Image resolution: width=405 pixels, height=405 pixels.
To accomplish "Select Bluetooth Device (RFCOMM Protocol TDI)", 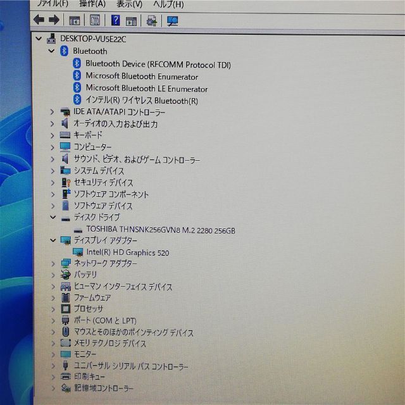I will 158,64.
